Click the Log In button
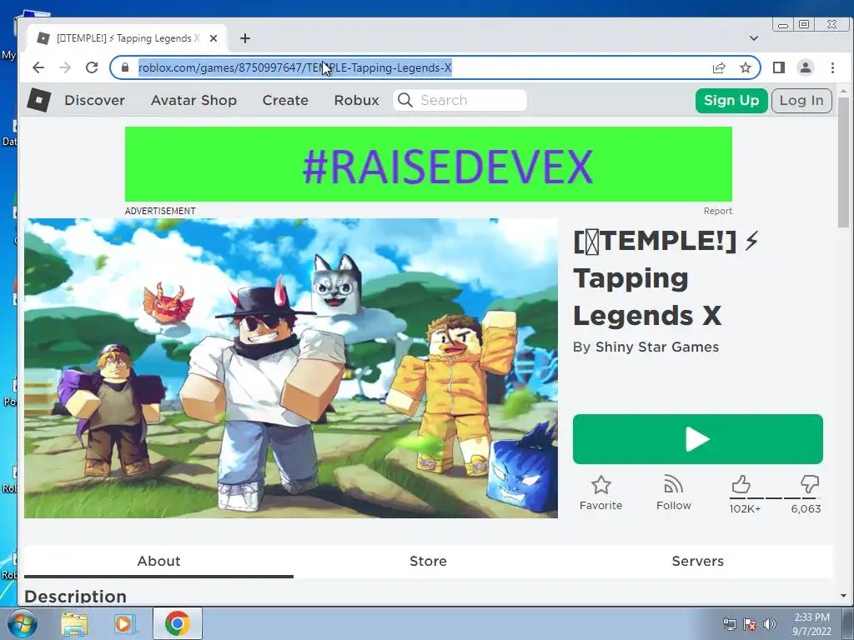 point(801,101)
